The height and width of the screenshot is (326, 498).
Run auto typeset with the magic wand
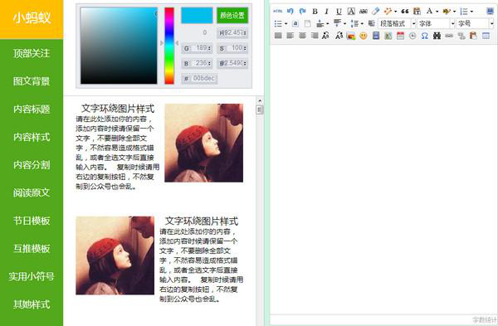tap(388, 11)
